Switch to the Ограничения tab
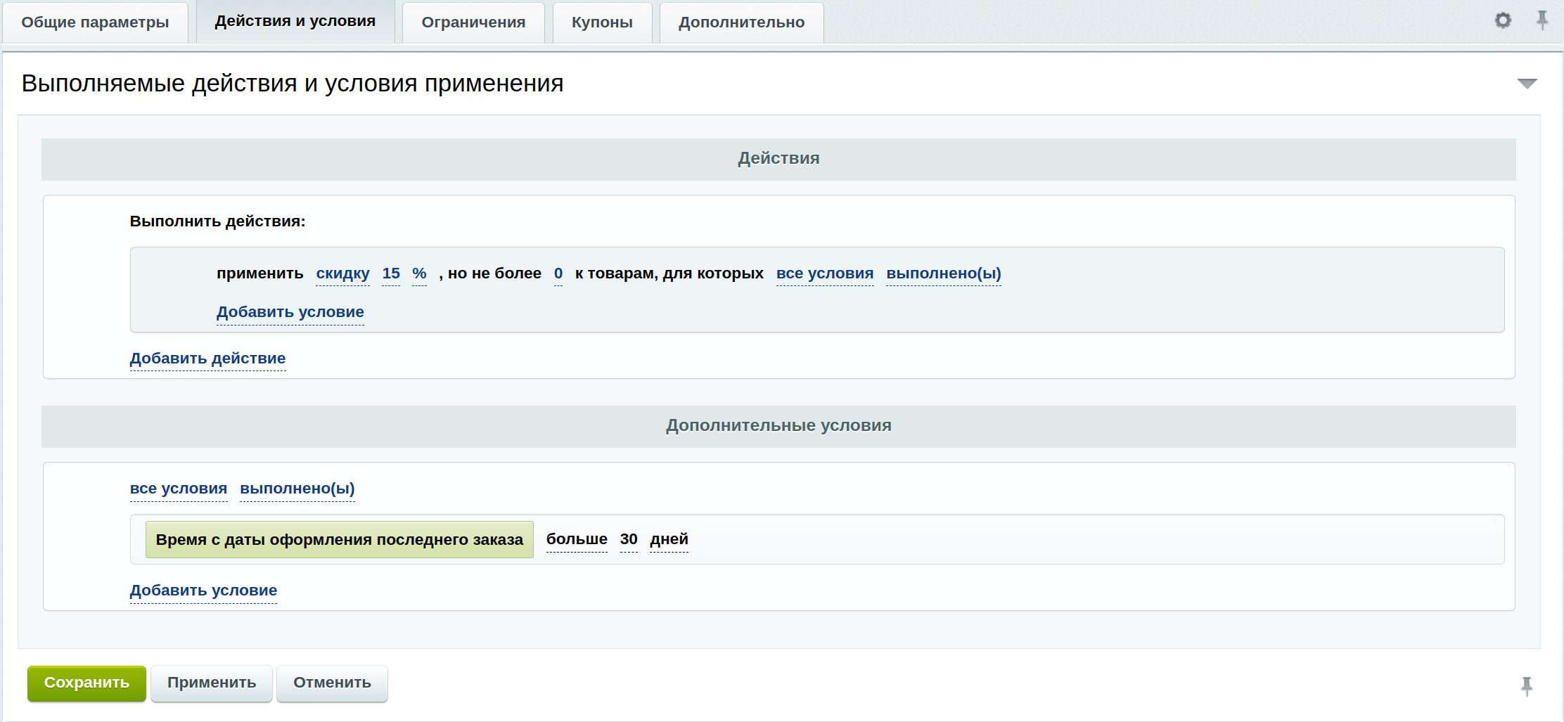1564x722 pixels. (x=473, y=22)
